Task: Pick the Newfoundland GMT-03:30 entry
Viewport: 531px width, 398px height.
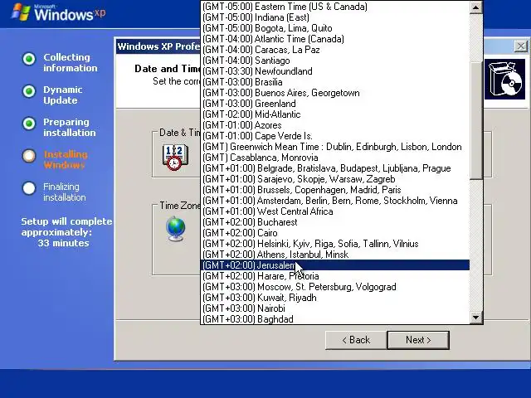Action: point(335,71)
